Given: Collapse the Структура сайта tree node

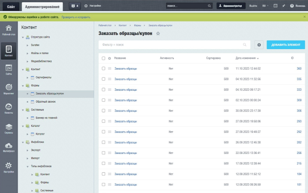Looking at the screenshot, I should [23, 37].
